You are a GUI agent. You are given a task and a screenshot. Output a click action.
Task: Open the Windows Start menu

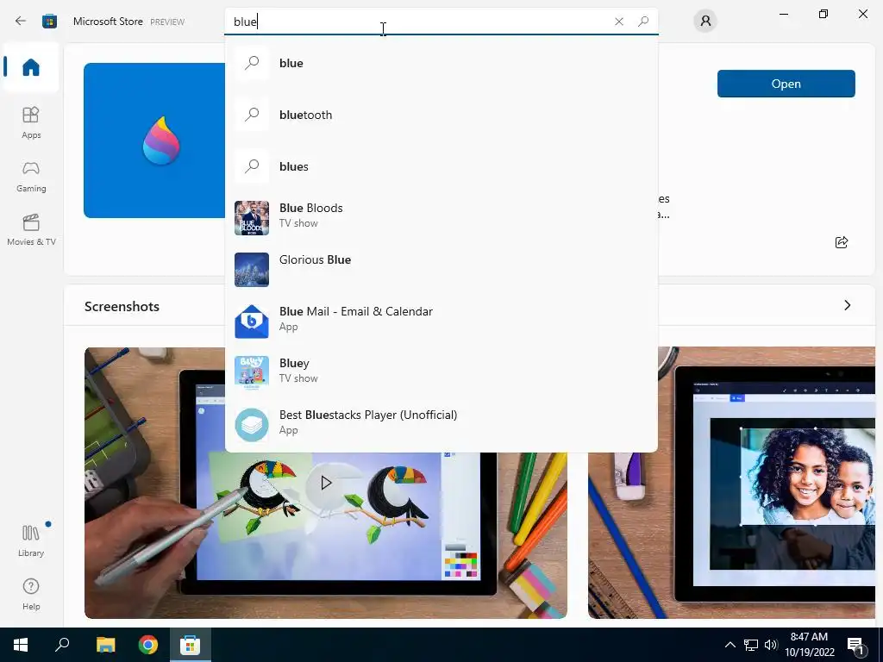pos(21,645)
